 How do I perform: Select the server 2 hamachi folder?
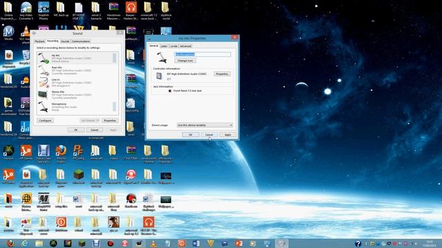tap(96, 11)
